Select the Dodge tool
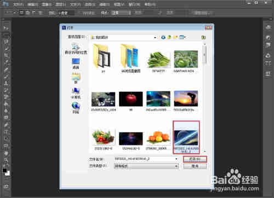 [6, 118]
